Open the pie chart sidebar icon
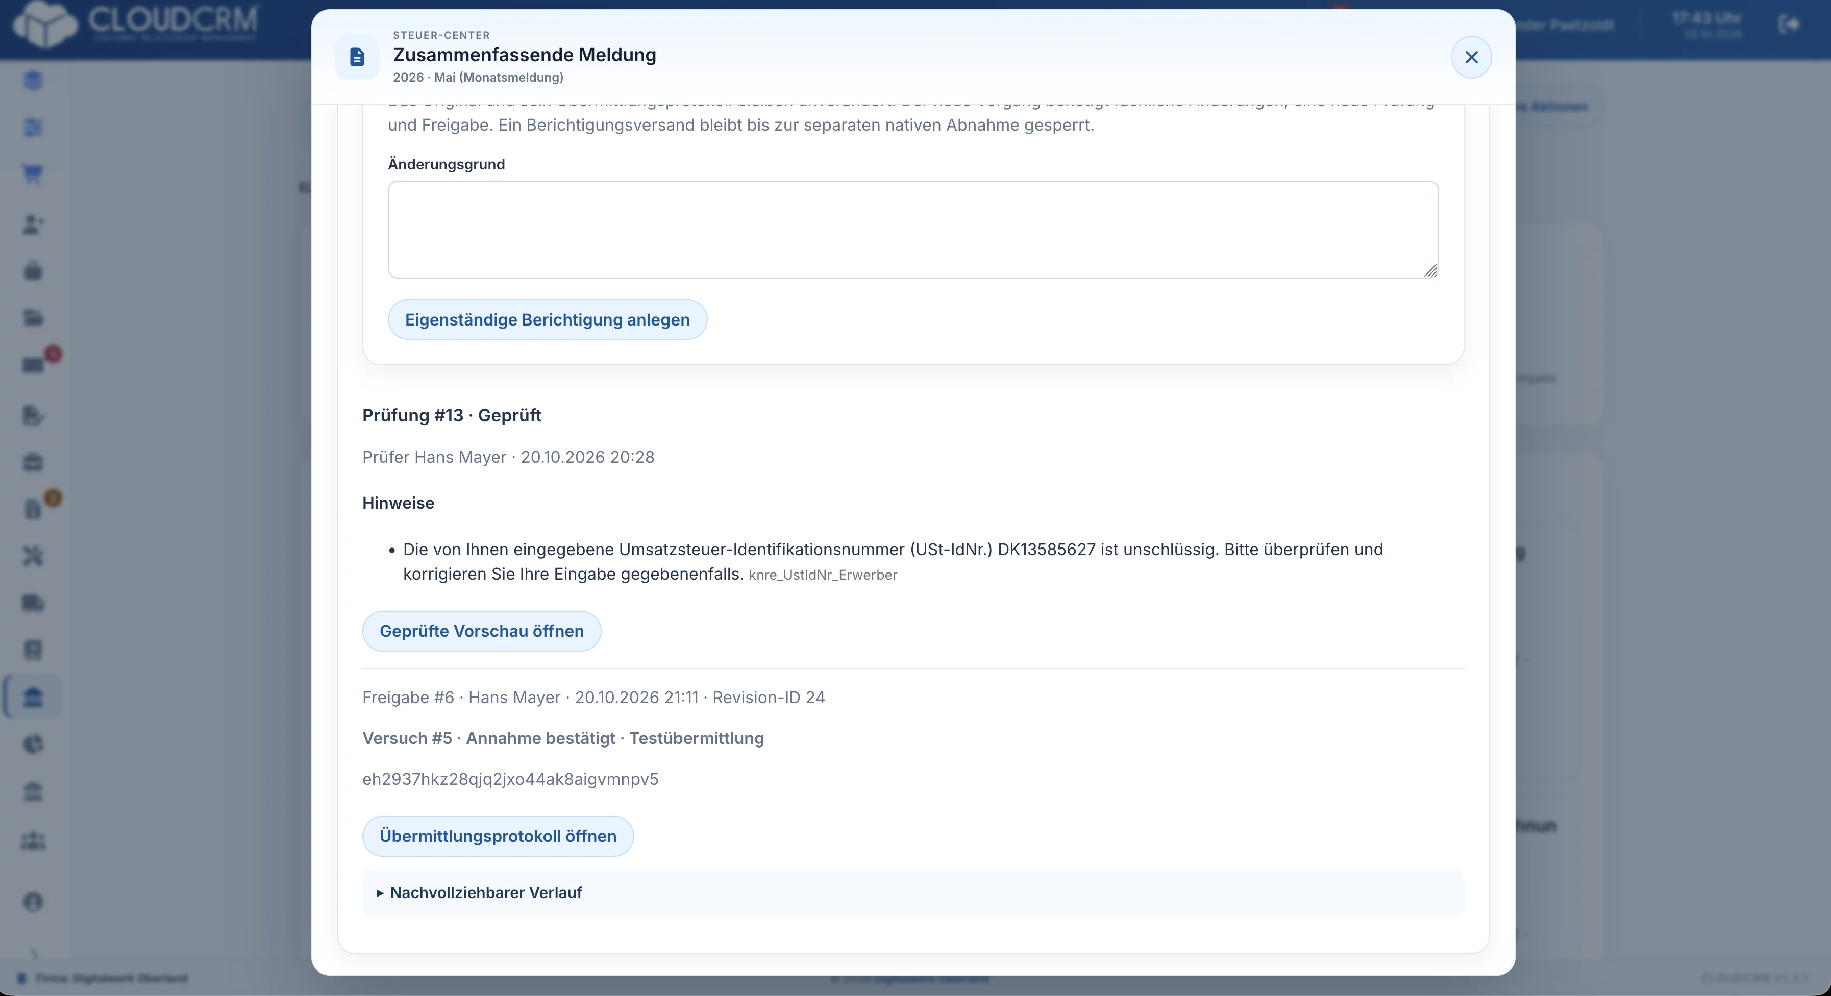The width and height of the screenshot is (1831, 996). pyautogui.click(x=33, y=744)
